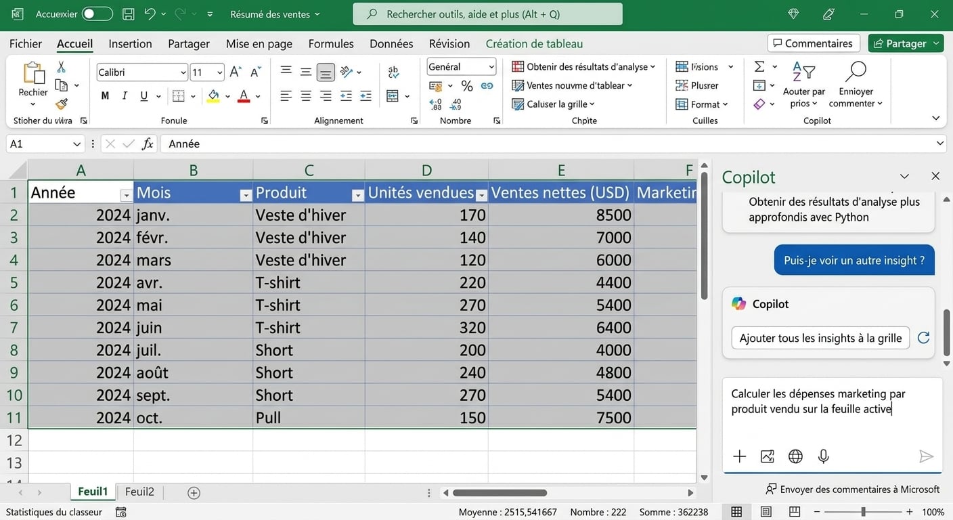953x520 pixels.
Task: Expand the Name Box A1 dropdown
Action: [76, 144]
